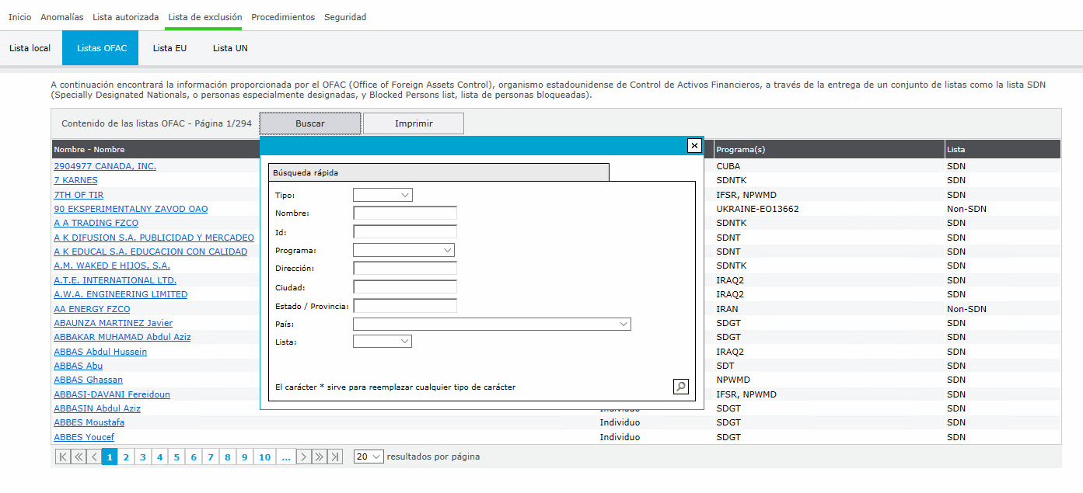Select the Lista UN tab
Image resolution: width=1083 pixels, height=493 pixels.
click(x=230, y=48)
